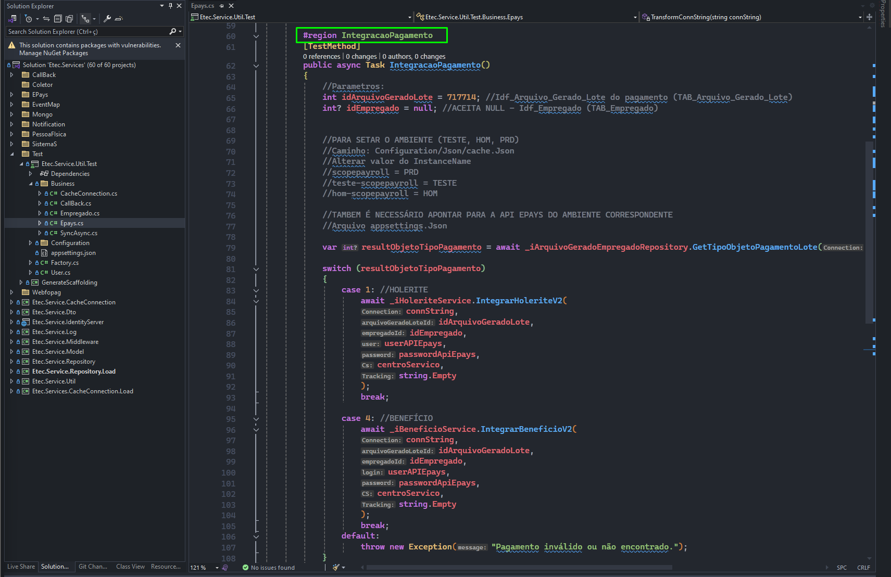Click the Preview Selected Items icon
This screenshot has width=891, height=577.
[x=119, y=19]
